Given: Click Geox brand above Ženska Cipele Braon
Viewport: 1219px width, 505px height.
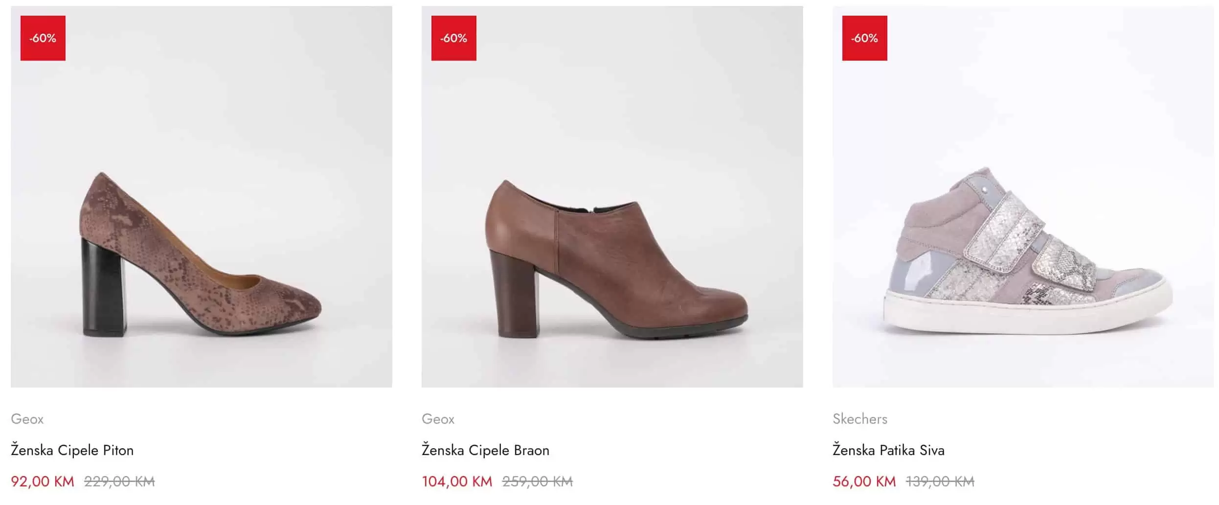Looking at the screenshot, I should [x=438, y=419].
